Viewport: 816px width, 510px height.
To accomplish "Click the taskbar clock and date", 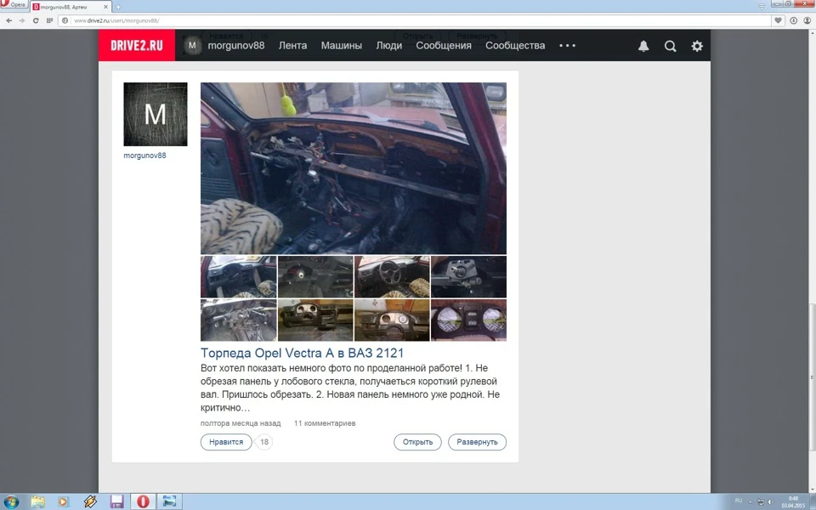I will [793, 501].
